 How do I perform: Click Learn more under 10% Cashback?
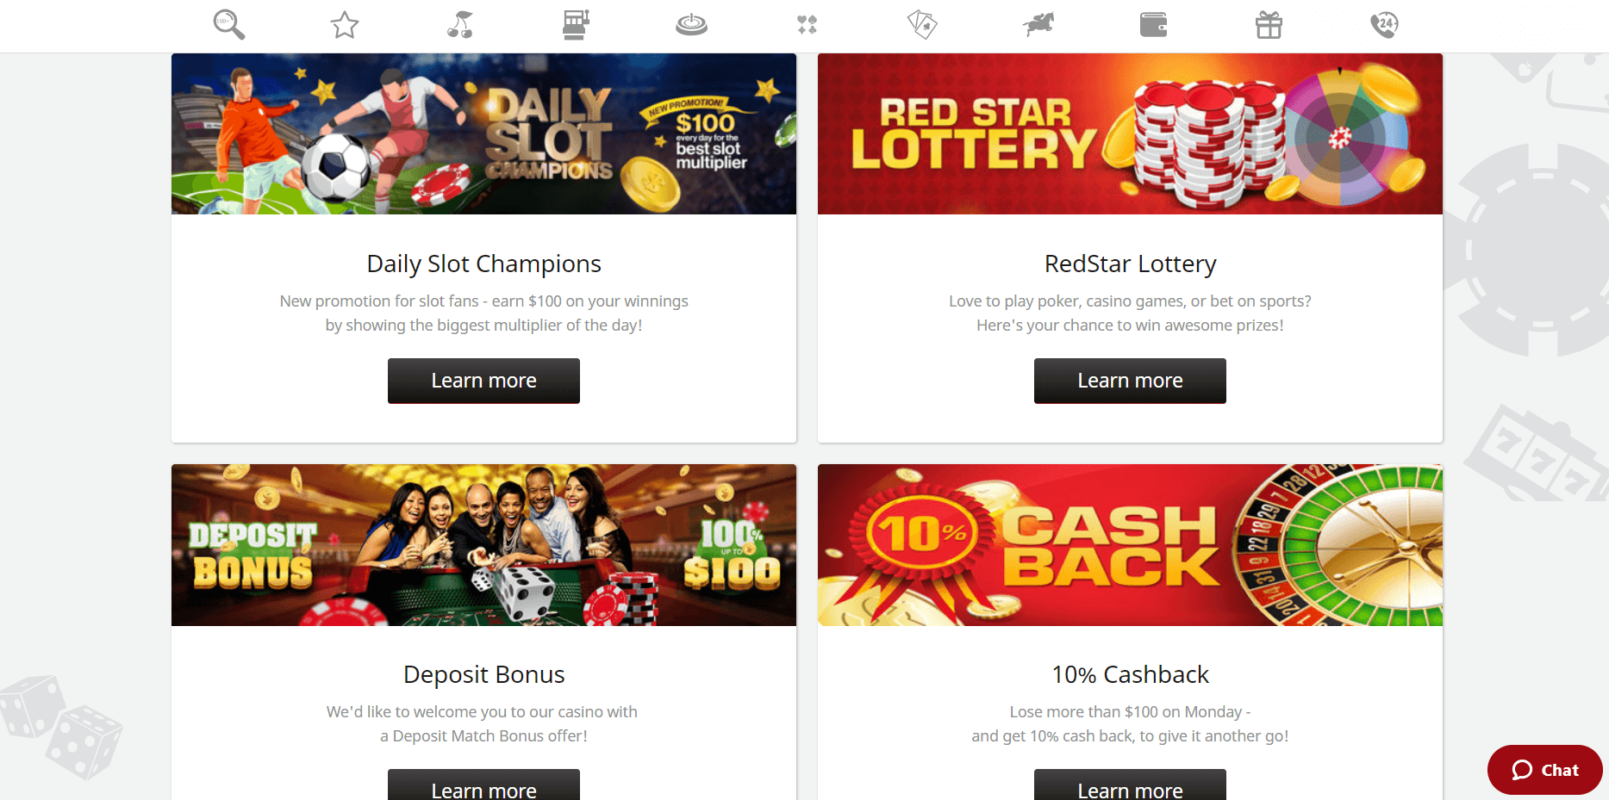coord(1130,785)
